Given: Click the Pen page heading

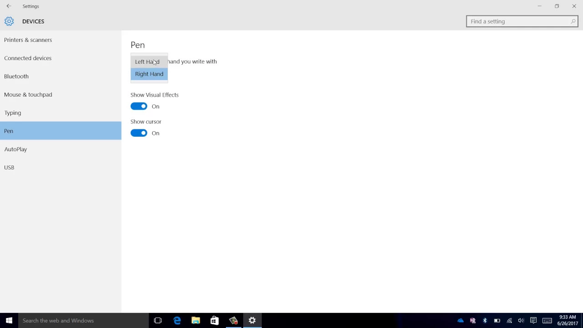Looking at the screenshot, I should click(x=138, y=45).
